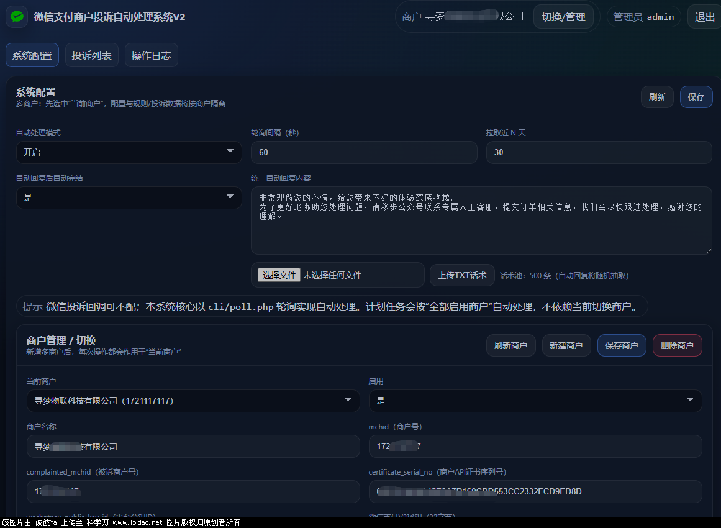The image size is (721, 528).
Task: Click the 上传TXT话术 button
Action: point(462,275)
